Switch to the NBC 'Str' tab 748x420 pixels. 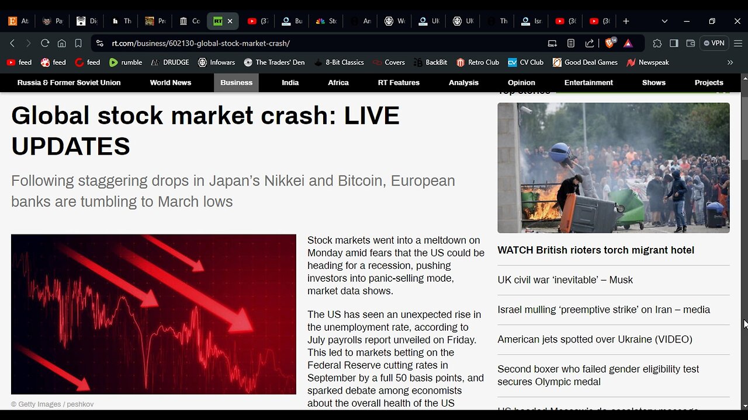click(326, 21)
